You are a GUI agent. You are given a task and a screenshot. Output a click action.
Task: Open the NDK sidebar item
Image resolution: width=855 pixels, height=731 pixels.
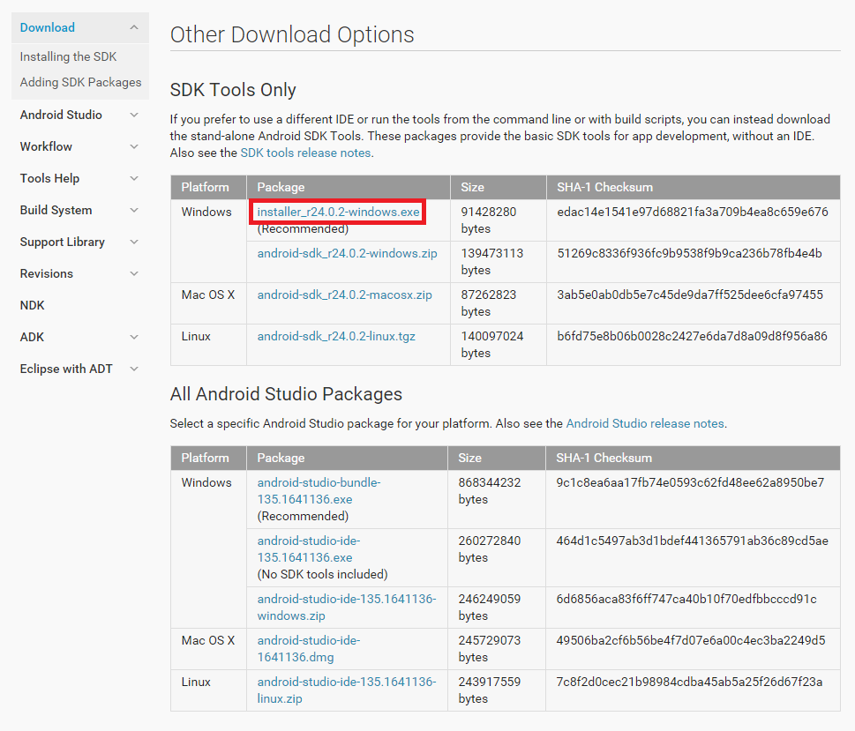click(32, 305)
